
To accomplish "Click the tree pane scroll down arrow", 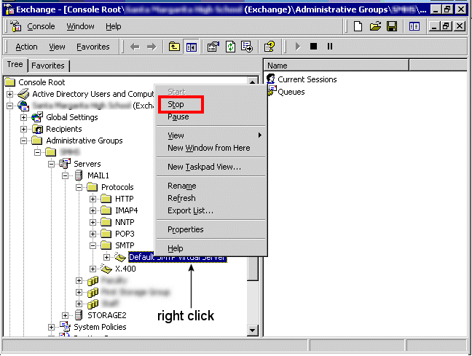I will click(253, 331).
